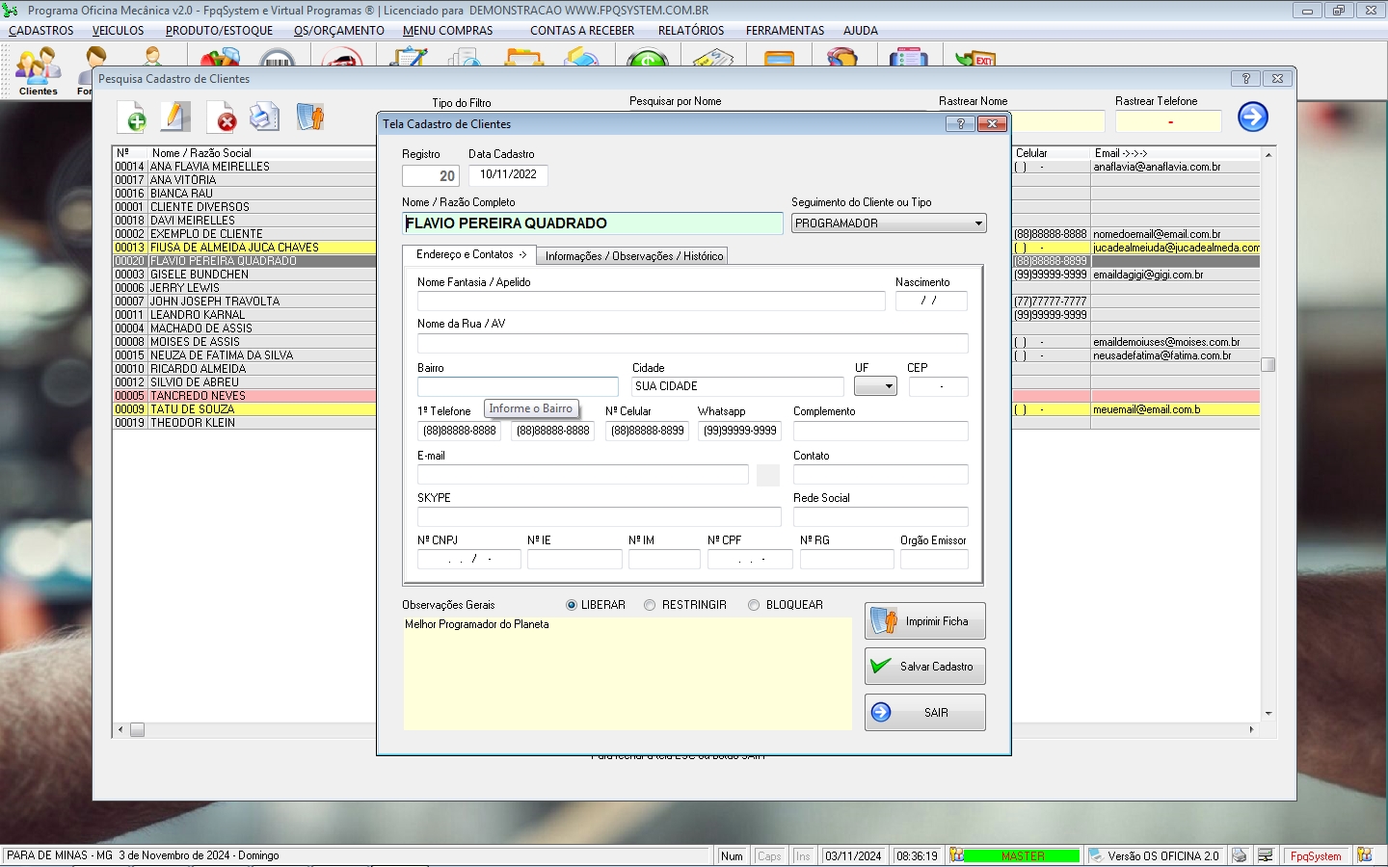1388x867 pixels.
Task: Switch to Informações / Observações / Histórico tab
Action: [633, 256]
